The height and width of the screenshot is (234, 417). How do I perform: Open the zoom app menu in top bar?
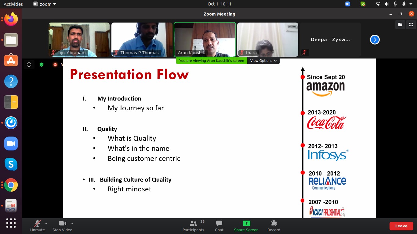coord(45,4)
